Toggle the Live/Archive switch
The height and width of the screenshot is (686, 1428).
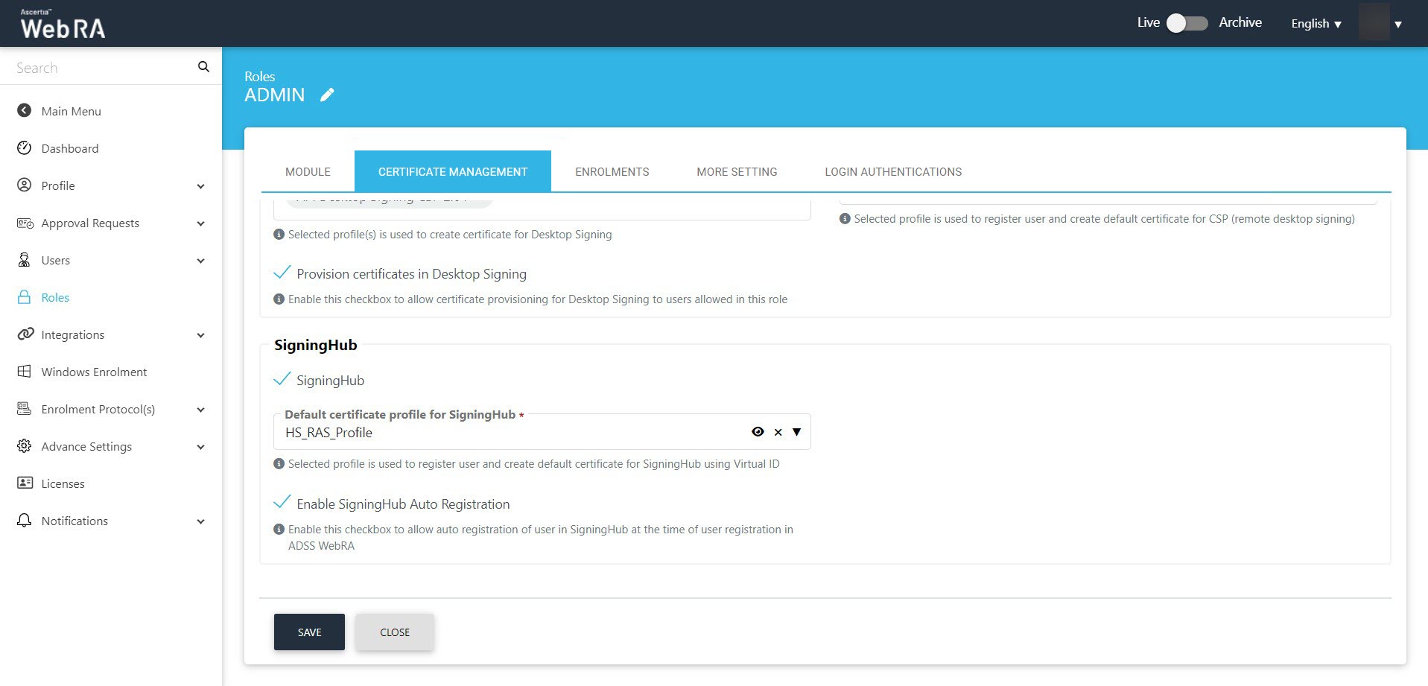[1187, 23]
